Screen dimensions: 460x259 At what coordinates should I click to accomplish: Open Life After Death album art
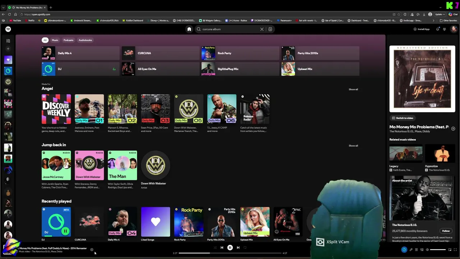coord(422,79)
